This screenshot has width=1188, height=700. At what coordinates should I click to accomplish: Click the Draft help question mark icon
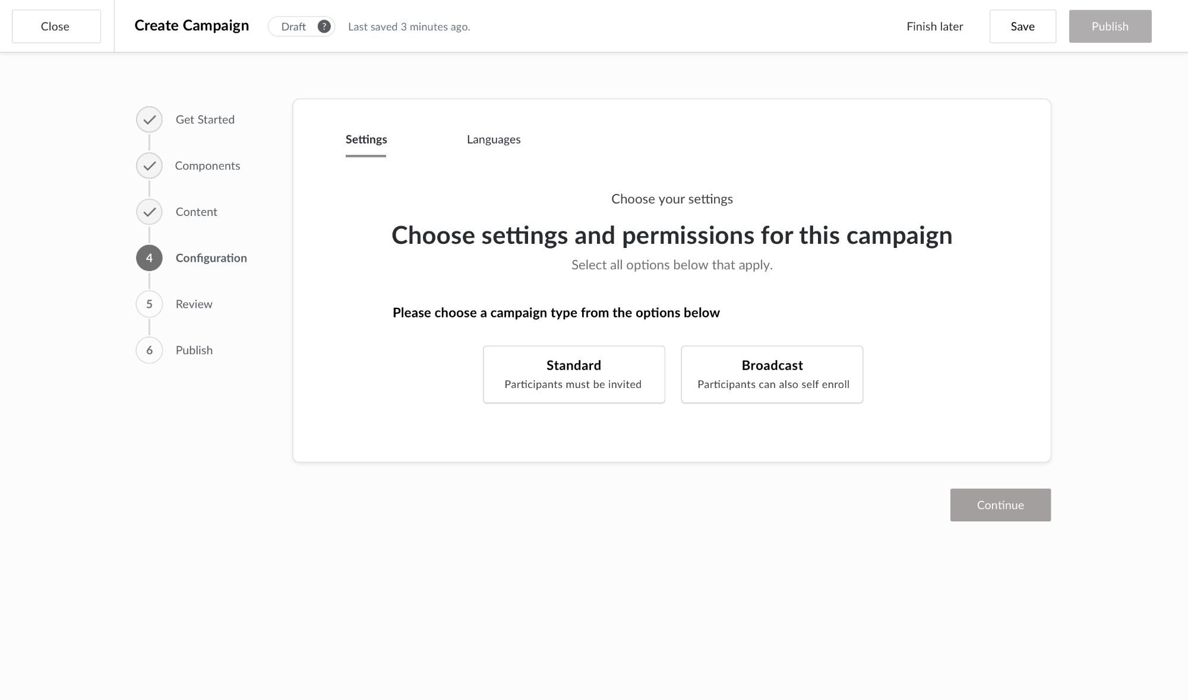point(324,27)
